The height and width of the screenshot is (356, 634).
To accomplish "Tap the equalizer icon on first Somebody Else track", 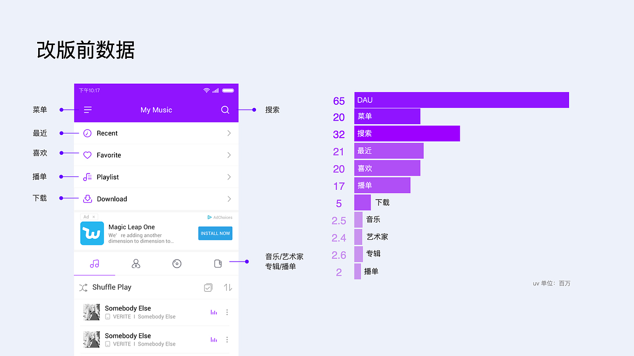I will click(x=213, y=312).
